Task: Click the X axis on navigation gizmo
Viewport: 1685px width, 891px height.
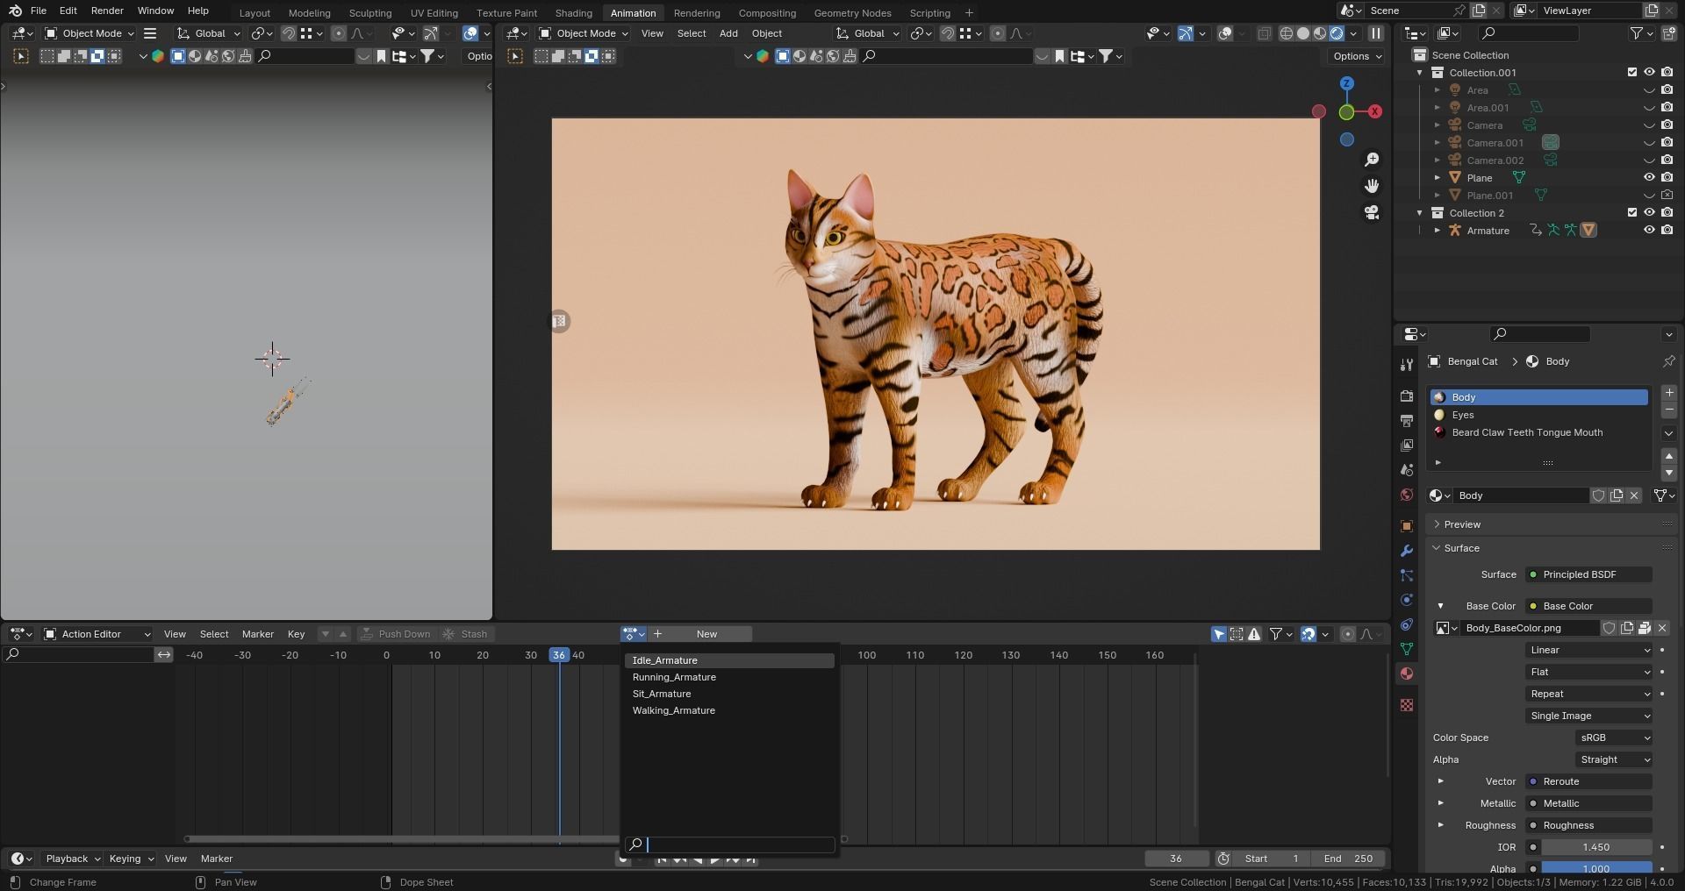Action: tap(1375, 111)
